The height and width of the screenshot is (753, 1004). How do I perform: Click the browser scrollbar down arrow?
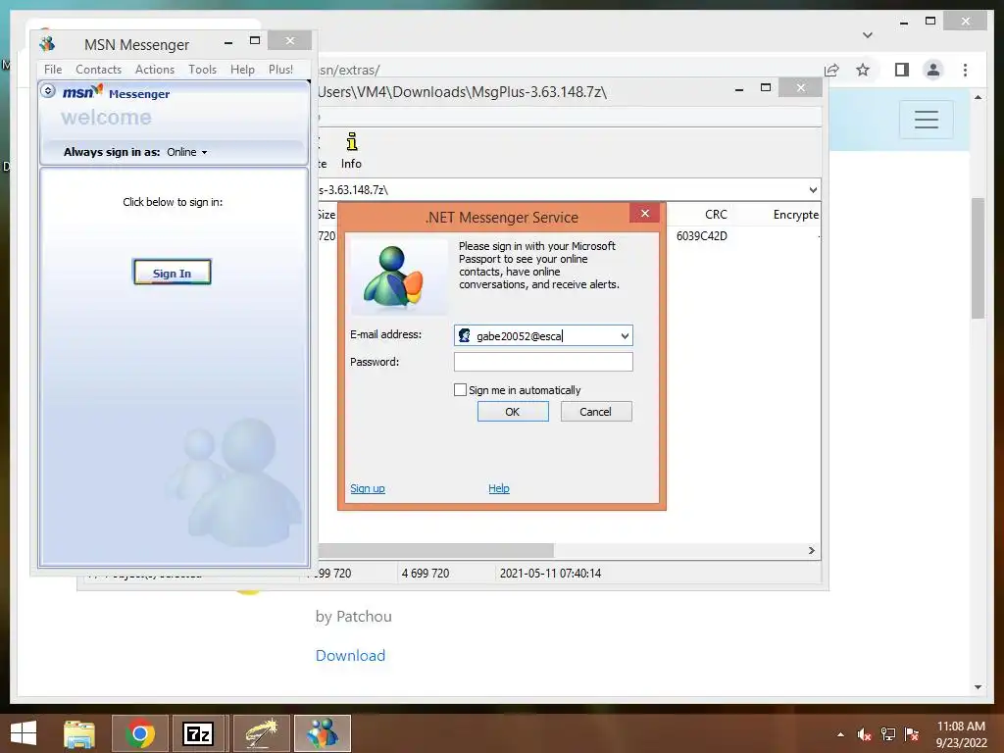click(978, 687)
